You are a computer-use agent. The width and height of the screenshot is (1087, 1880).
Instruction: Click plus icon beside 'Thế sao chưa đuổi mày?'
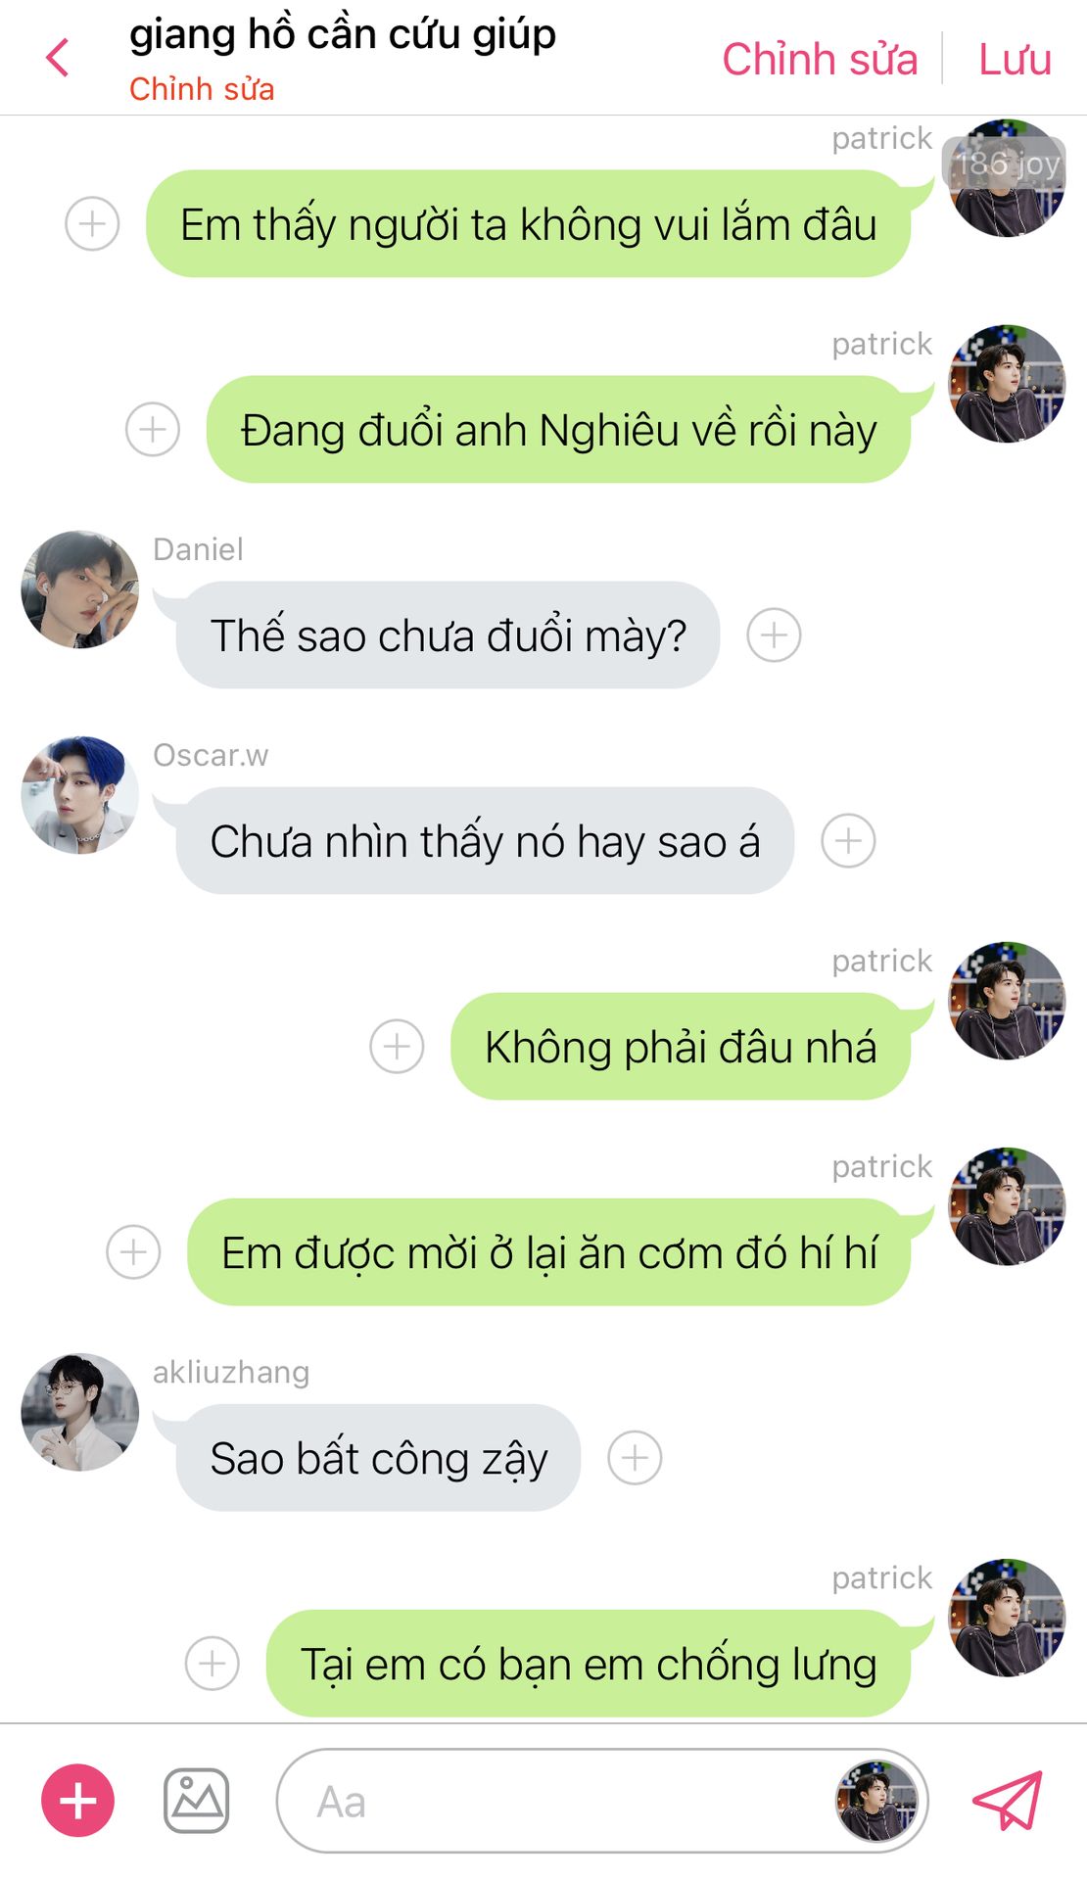click(x=774, y=634)
